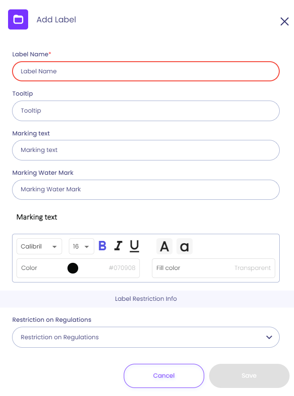This screenshot has height=396, width=294.
Task: Apply lowercase letter case icon
Action: pos(184,246)
